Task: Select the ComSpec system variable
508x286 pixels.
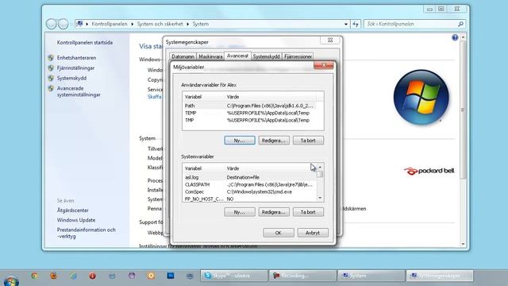Action: point(249,191)
